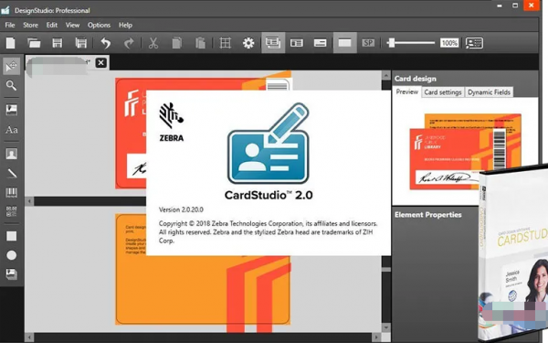Click the lower canvas scroll-down arrow
The width and height of the screenshot is (548, 343).
click(x=385, y=328)
